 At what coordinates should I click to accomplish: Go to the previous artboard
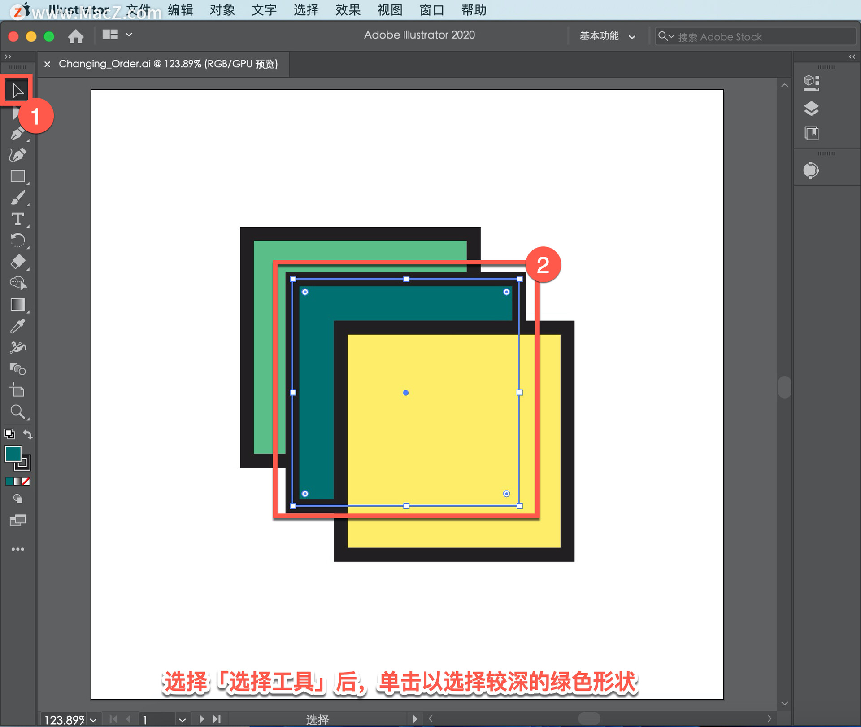pos(129,719)
